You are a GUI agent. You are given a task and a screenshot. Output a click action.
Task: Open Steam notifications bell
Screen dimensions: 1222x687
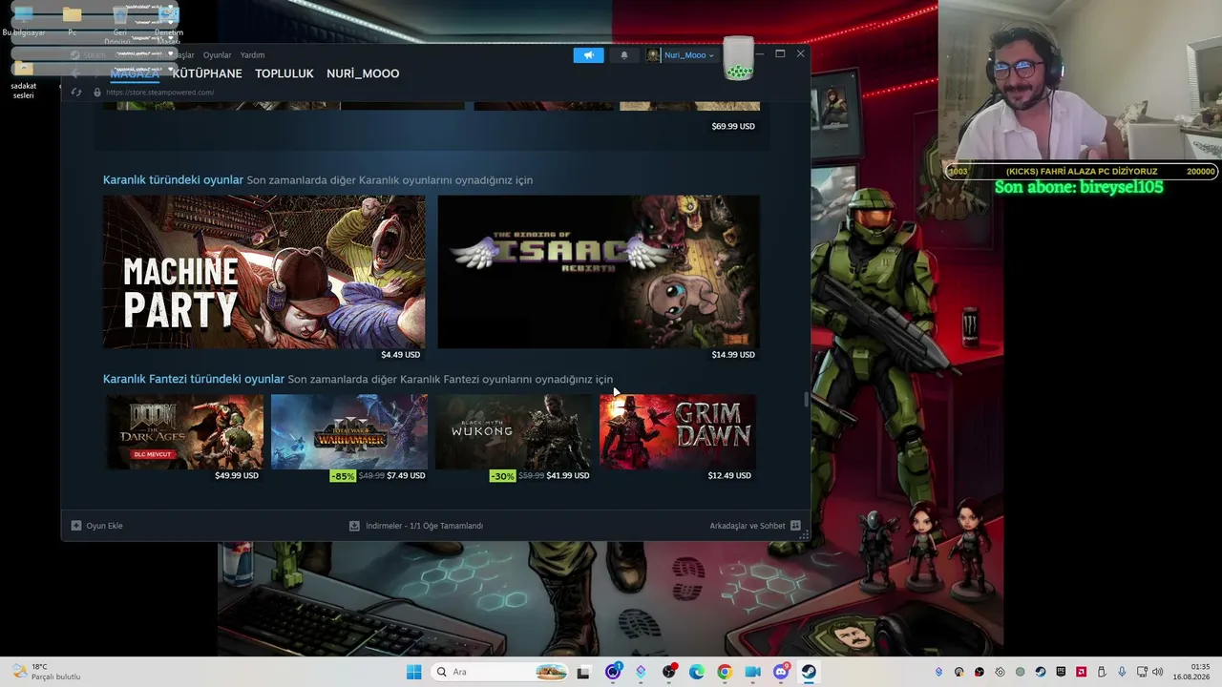tap(624, 55)
